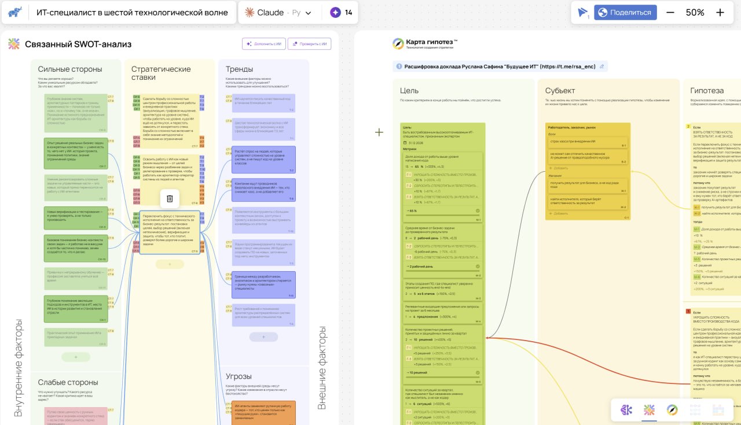Select the compass hypothesis map icon
Screen dimensions: 741x425
(x=672, y=410)
